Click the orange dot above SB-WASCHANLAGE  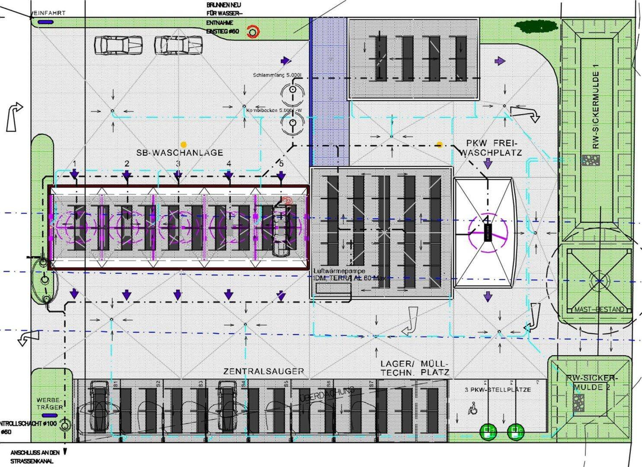(x=184, y=144)
